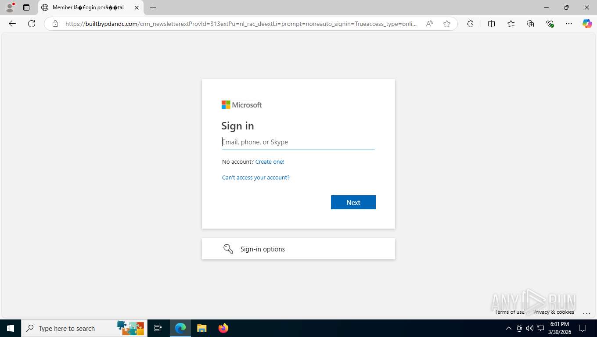Open Browser essentials
Screen dimensions: 597x337
coord(550,24)
